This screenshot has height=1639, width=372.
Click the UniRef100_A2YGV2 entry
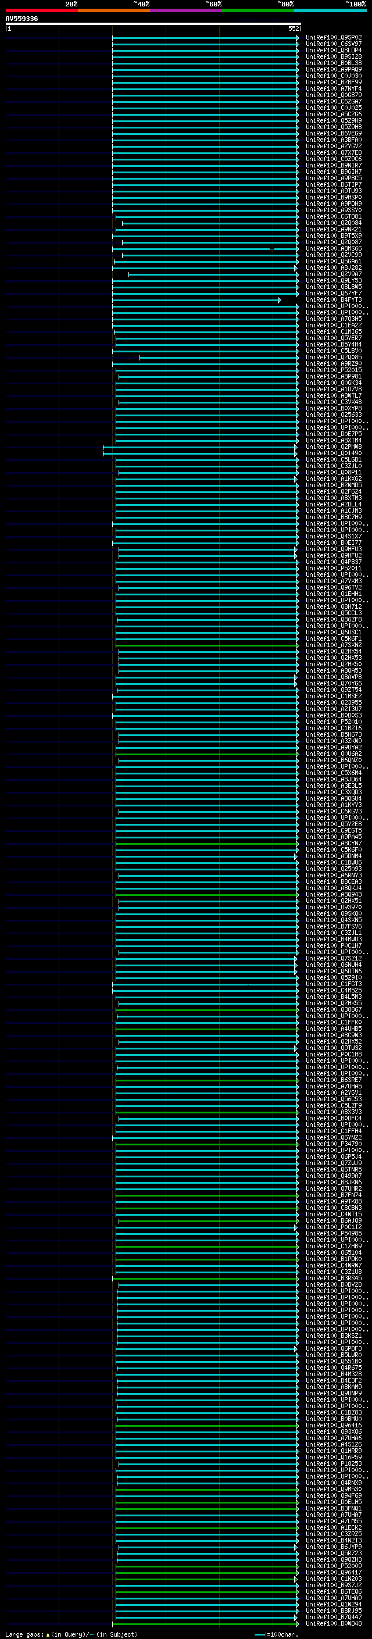[x=334, y=147]
